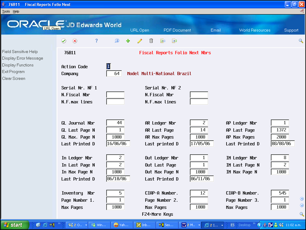Click the next record arrow icon
This screenshot has width=306, height=230.
click(x=174, y=41)
